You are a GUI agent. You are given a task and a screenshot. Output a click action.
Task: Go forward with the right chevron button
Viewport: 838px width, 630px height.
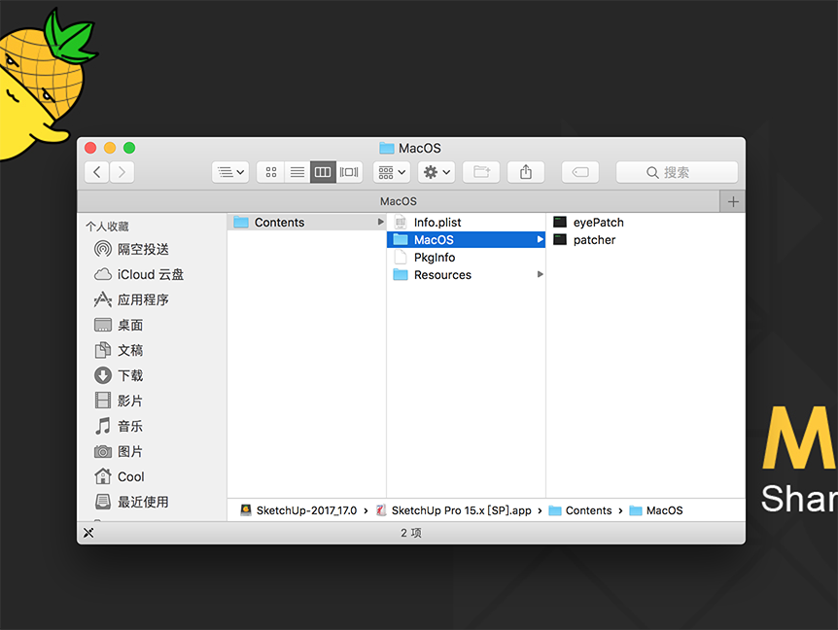122,172
